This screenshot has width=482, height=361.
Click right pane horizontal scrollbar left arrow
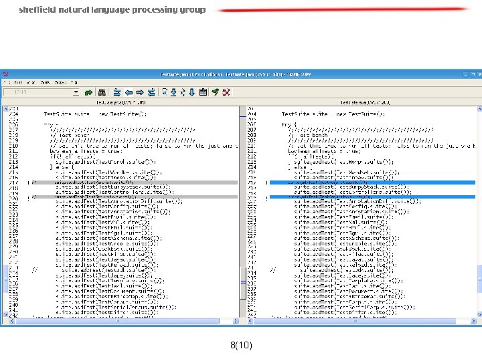click(250, 321)
